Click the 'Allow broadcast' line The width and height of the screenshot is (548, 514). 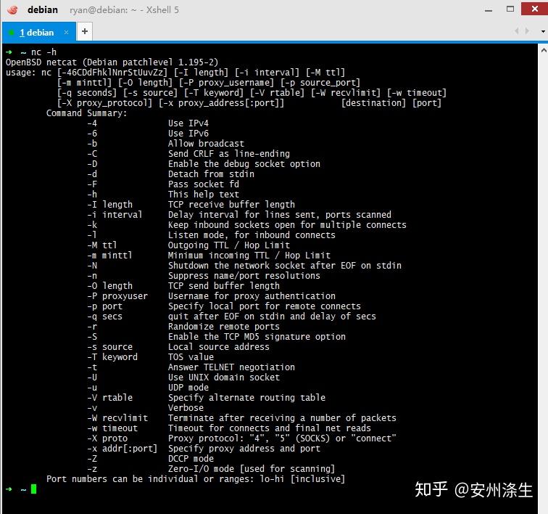[x=206, y=144]
